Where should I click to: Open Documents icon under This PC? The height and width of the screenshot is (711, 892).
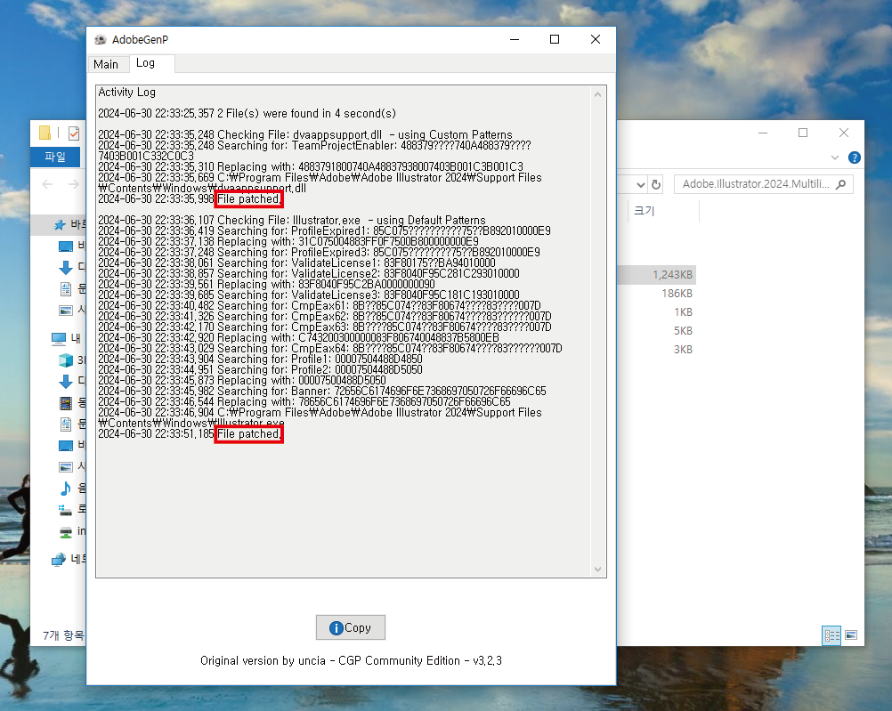tap(66, 424)
